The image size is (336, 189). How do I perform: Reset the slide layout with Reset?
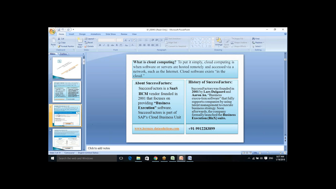[89, 43]
